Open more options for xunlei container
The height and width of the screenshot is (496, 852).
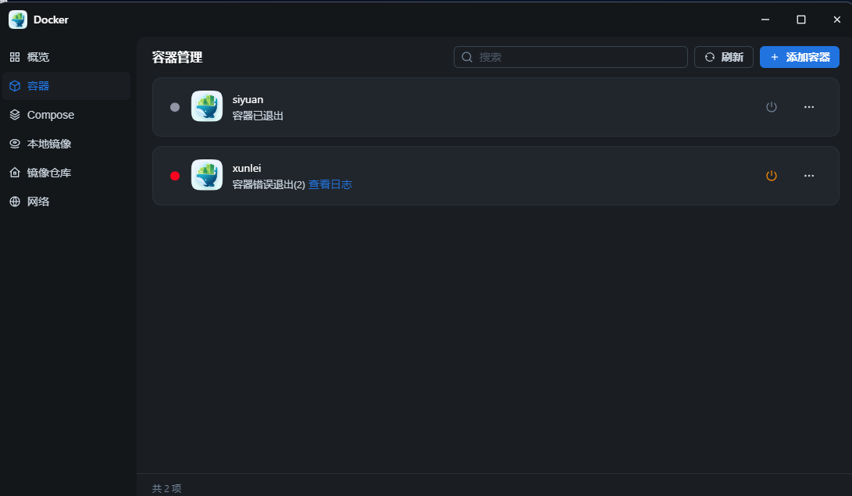[808, 176]
